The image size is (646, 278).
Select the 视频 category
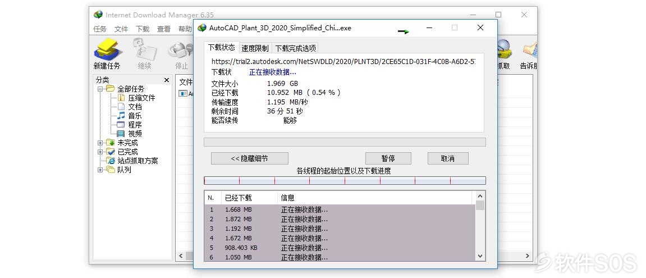pos(135,134)
